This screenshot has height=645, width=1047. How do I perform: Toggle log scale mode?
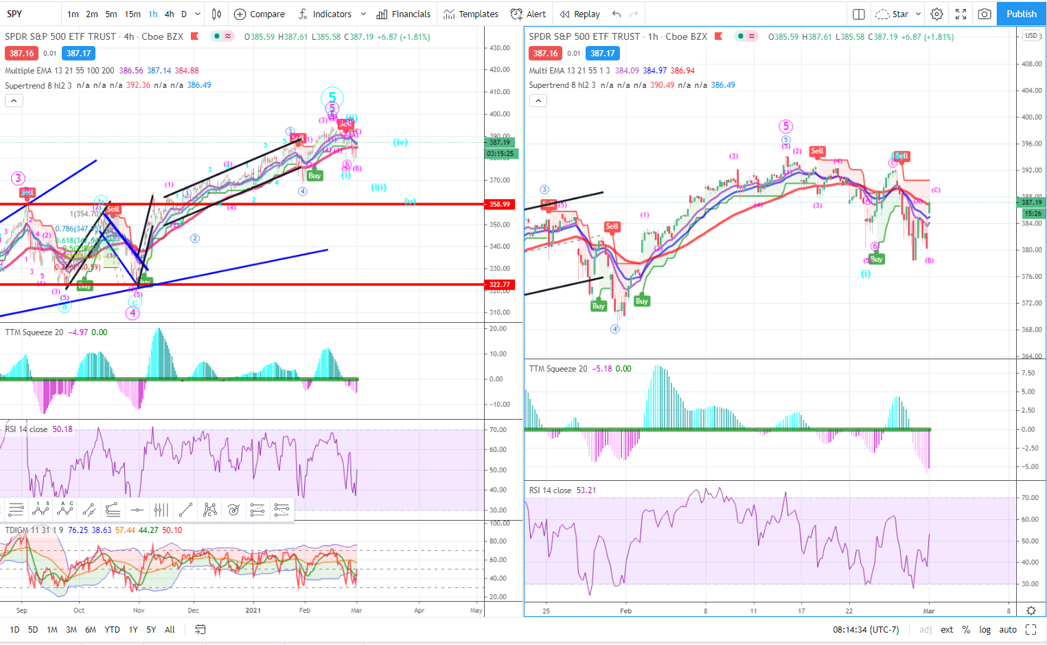tap(985, 629)
